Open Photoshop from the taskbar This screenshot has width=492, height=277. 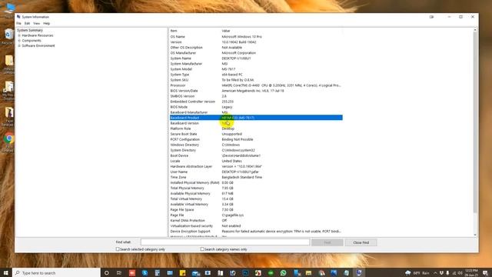click(245, 273)
